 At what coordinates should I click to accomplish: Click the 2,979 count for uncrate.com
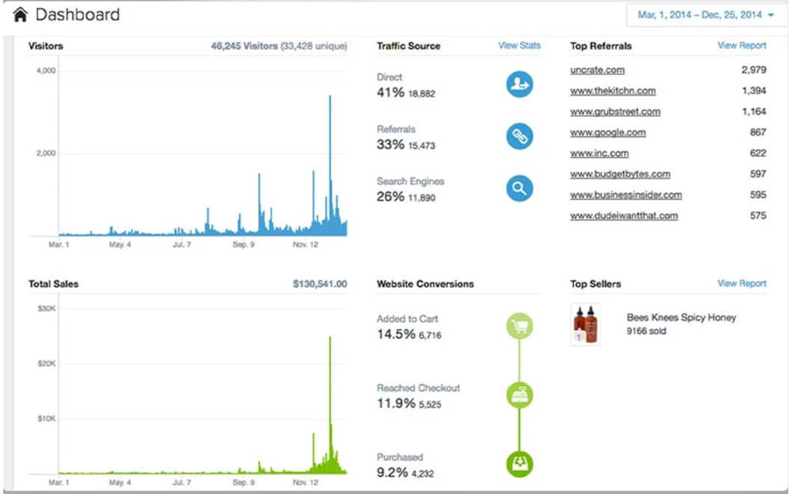point(754,70)
